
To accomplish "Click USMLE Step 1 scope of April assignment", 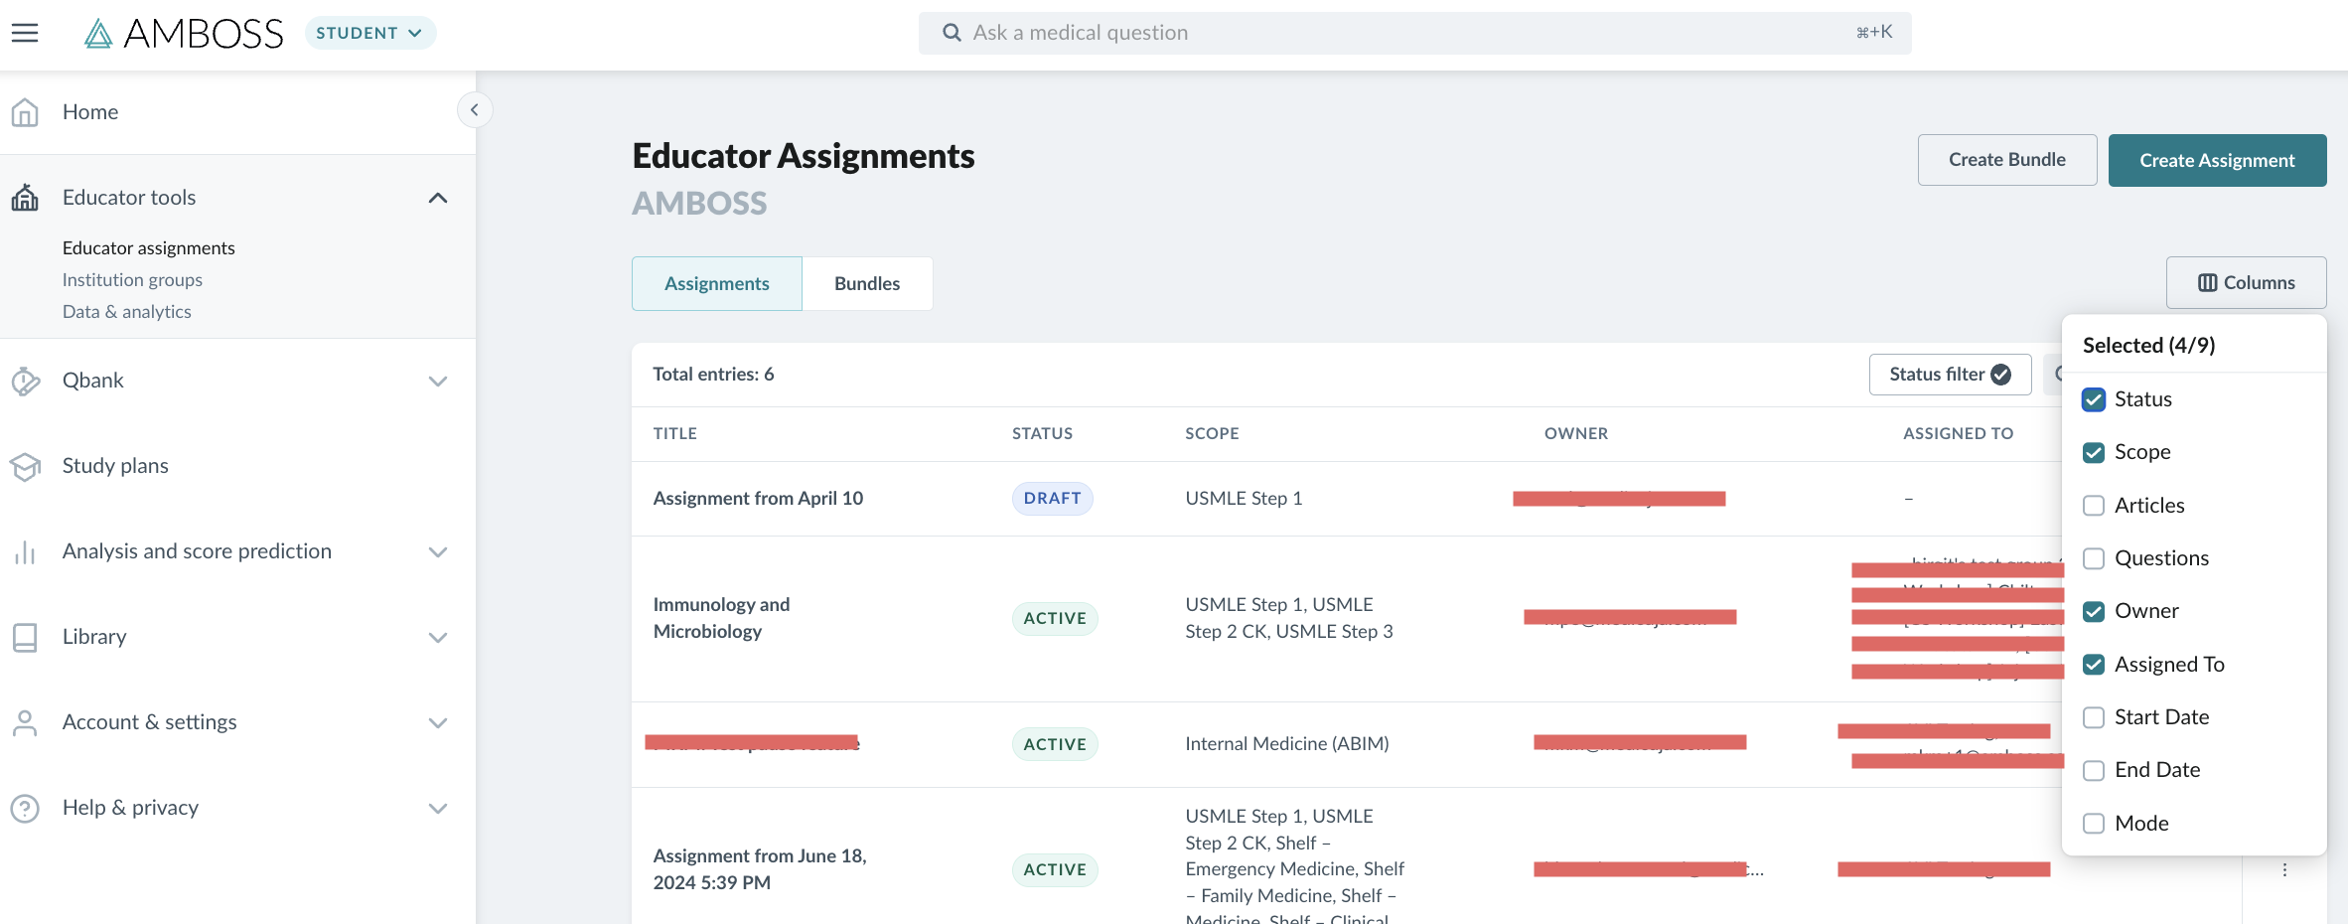I will pos(1244,498).
